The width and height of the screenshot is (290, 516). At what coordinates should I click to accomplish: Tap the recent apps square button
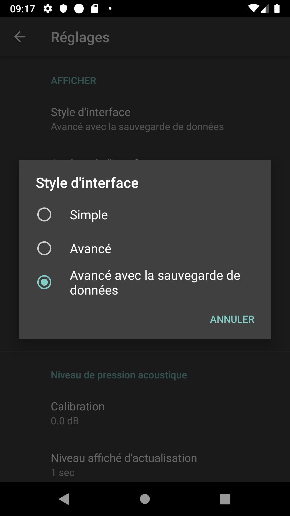point(225,499)
